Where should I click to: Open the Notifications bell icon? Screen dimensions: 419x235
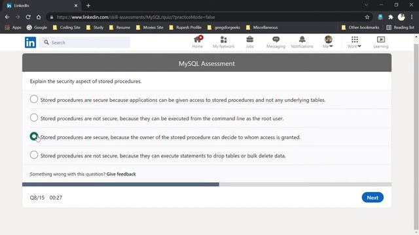[x=302, y=42]
